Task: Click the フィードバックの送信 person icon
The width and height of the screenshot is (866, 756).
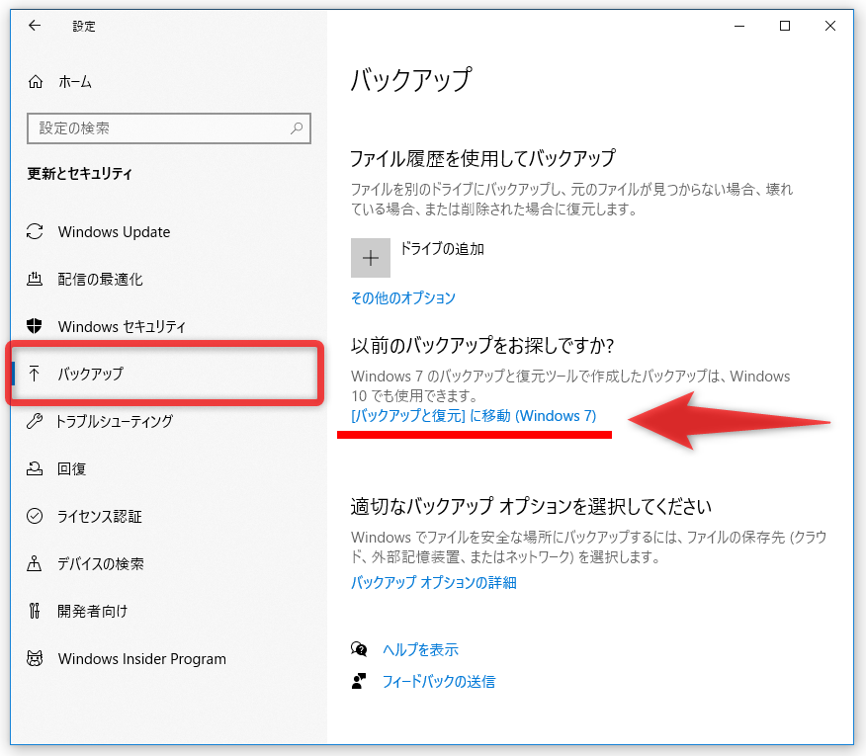Action: point(359,681)
